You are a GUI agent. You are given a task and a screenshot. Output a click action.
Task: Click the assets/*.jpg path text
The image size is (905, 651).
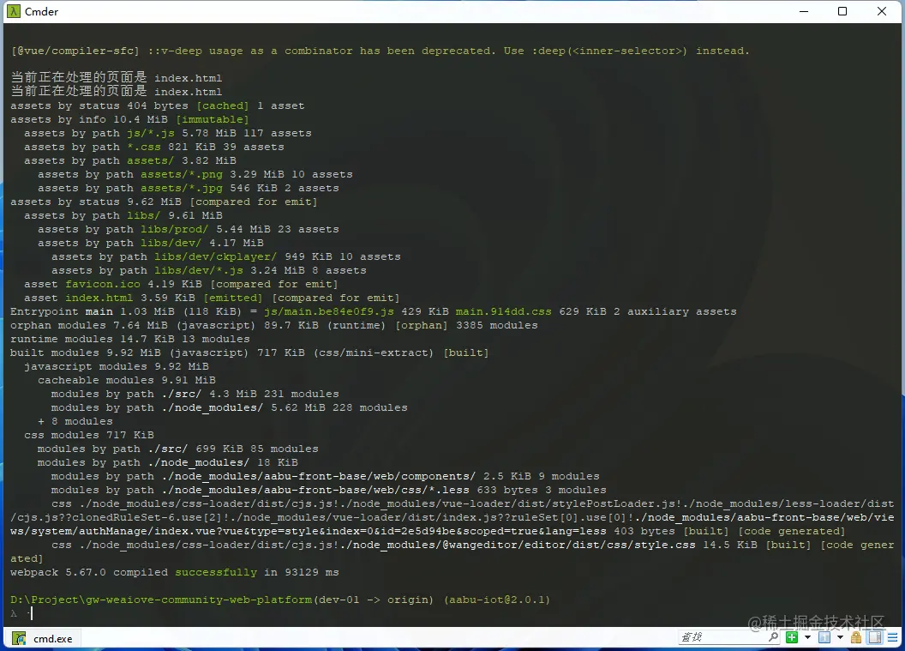[181, 188]
